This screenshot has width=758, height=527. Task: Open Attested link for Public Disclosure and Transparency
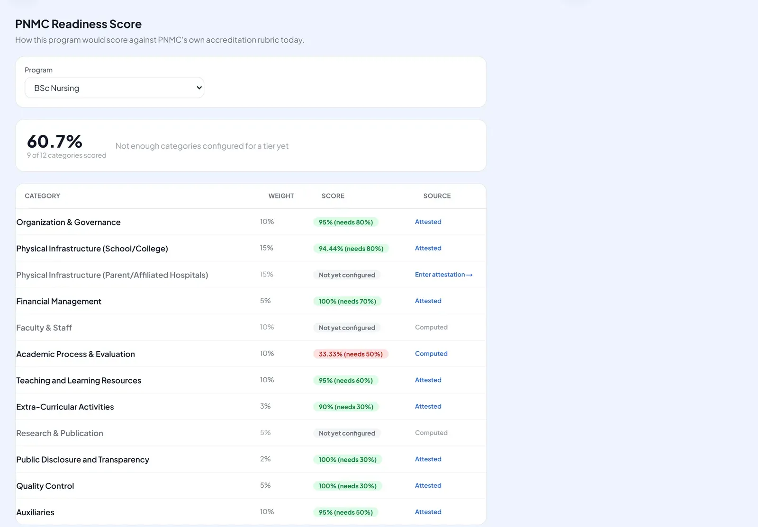pyautogui.click(x=428, y=459)
